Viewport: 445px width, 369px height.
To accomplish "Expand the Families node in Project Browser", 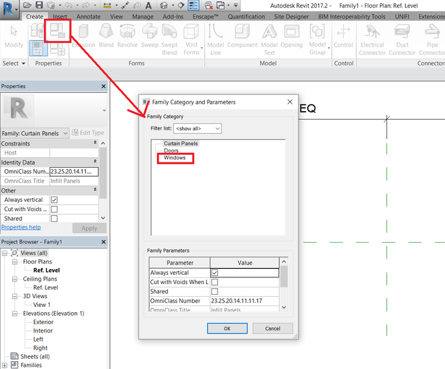I will coord(5,365).
